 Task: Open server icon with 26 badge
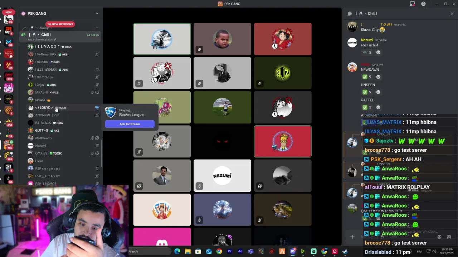point(8,19)
